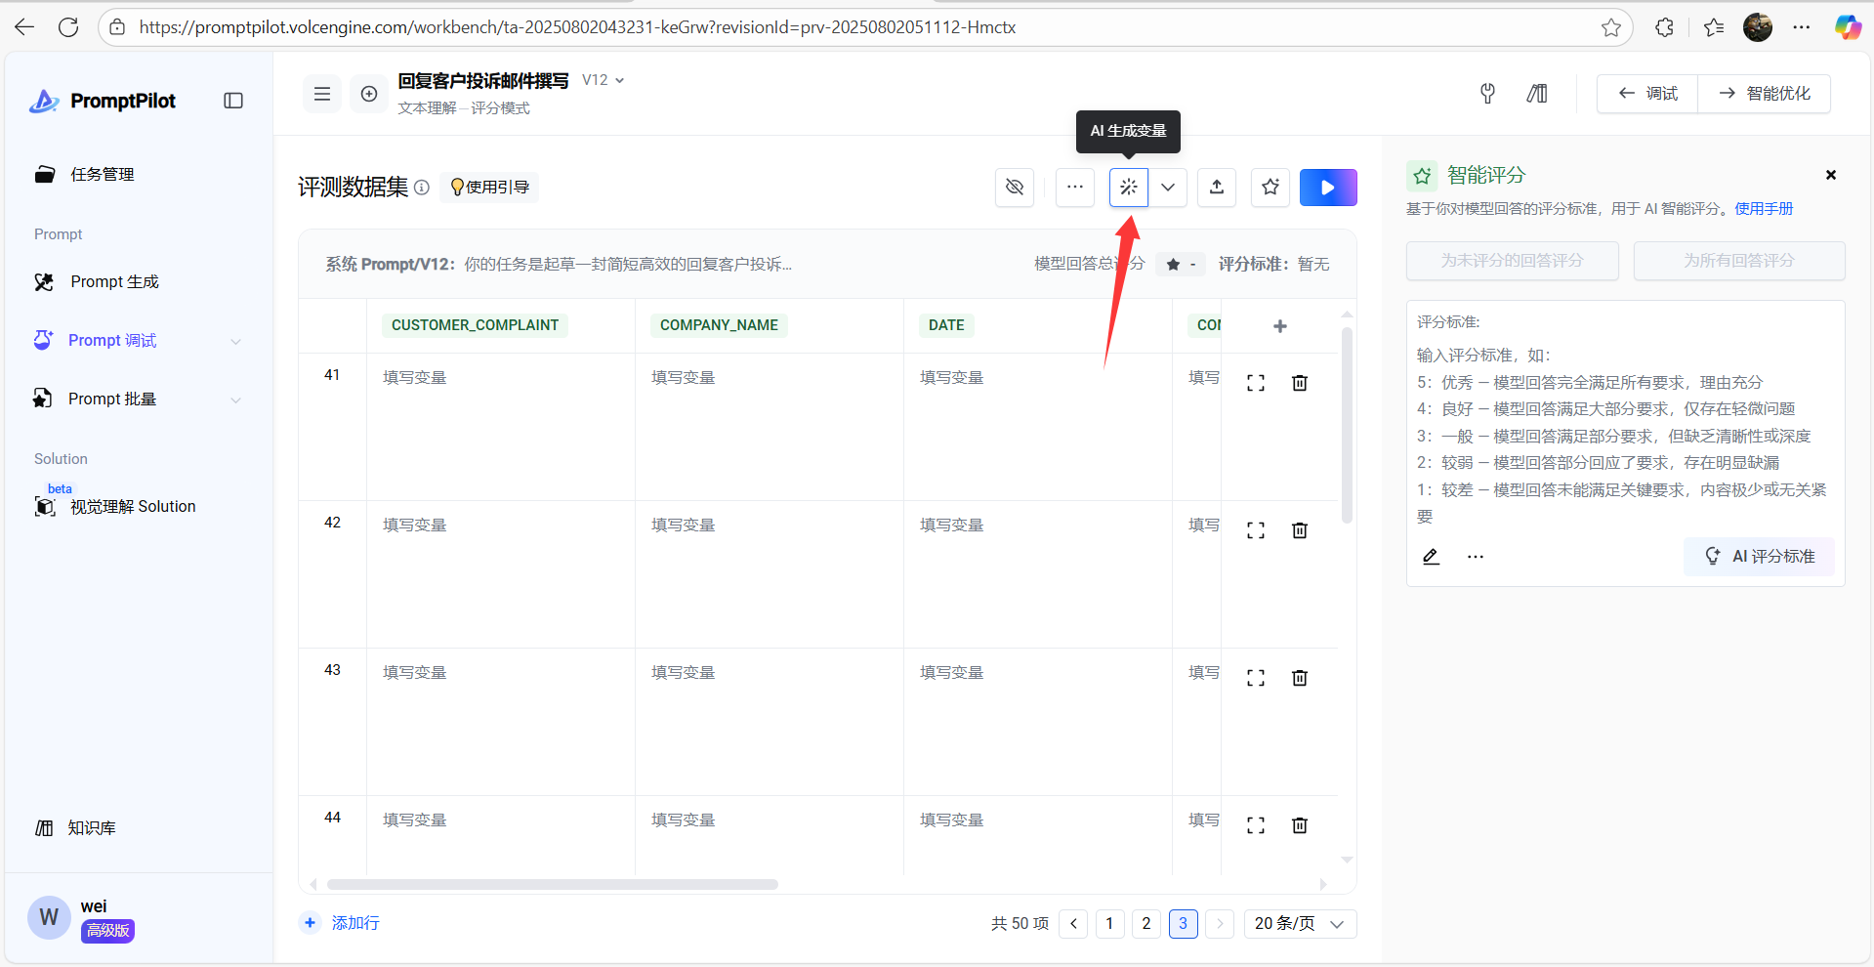This screenshot has width=1874, height=967.
Task: Click the horizontal scrollbar under the table
Action: pos(553,885)
